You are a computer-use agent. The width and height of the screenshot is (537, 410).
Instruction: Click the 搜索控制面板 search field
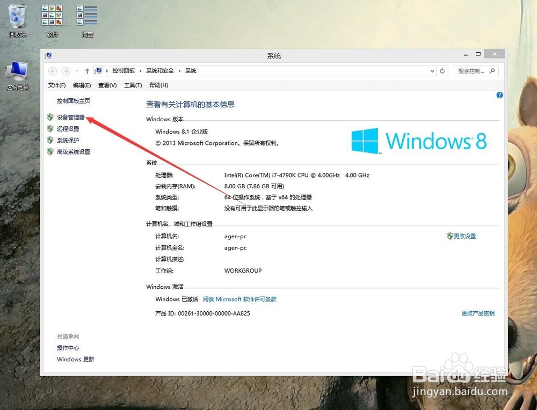tap(476, 71)
